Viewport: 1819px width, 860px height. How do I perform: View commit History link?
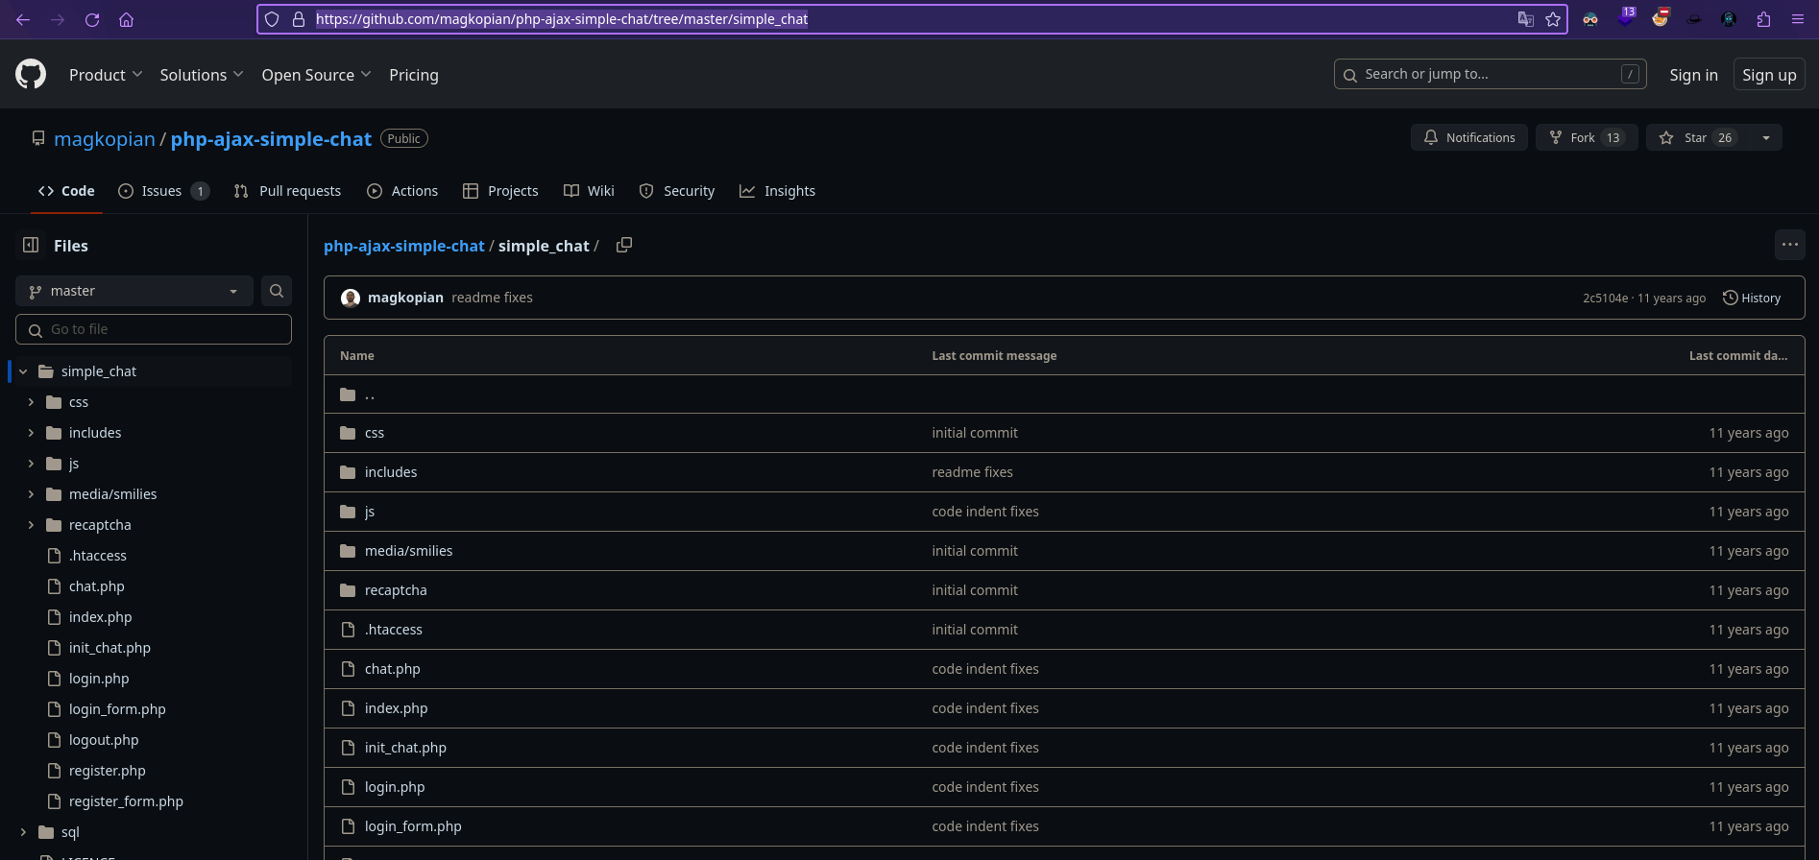tap(1752, 298)
